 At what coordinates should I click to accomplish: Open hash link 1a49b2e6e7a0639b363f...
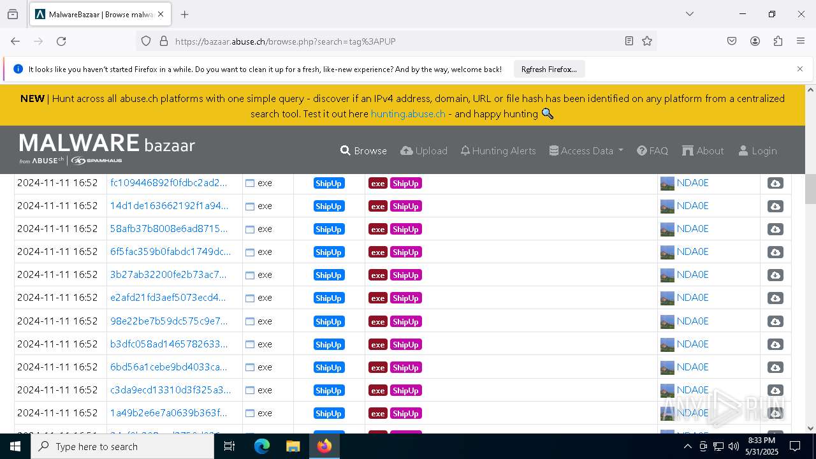point(168,413)
